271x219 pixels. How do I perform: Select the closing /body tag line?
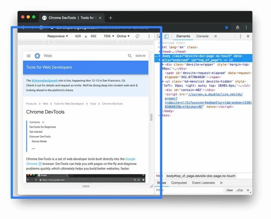coord(168,111)
